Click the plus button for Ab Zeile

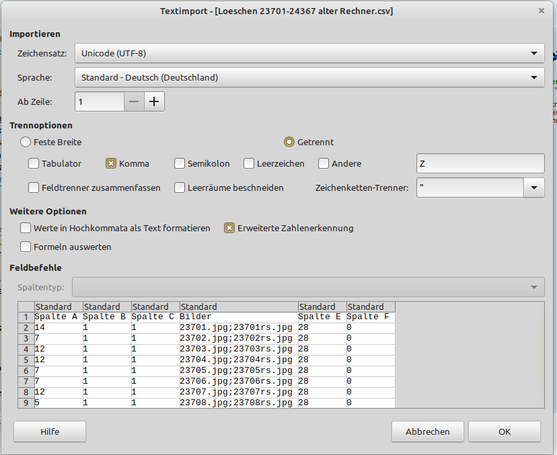(155, 101)
